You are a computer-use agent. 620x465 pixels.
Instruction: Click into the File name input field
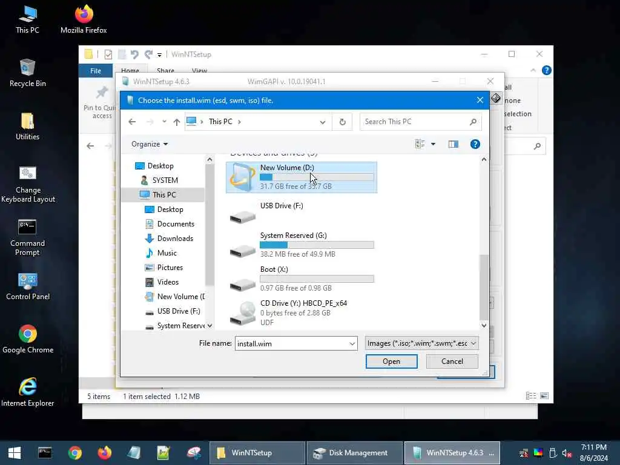(x=291, y=344)
